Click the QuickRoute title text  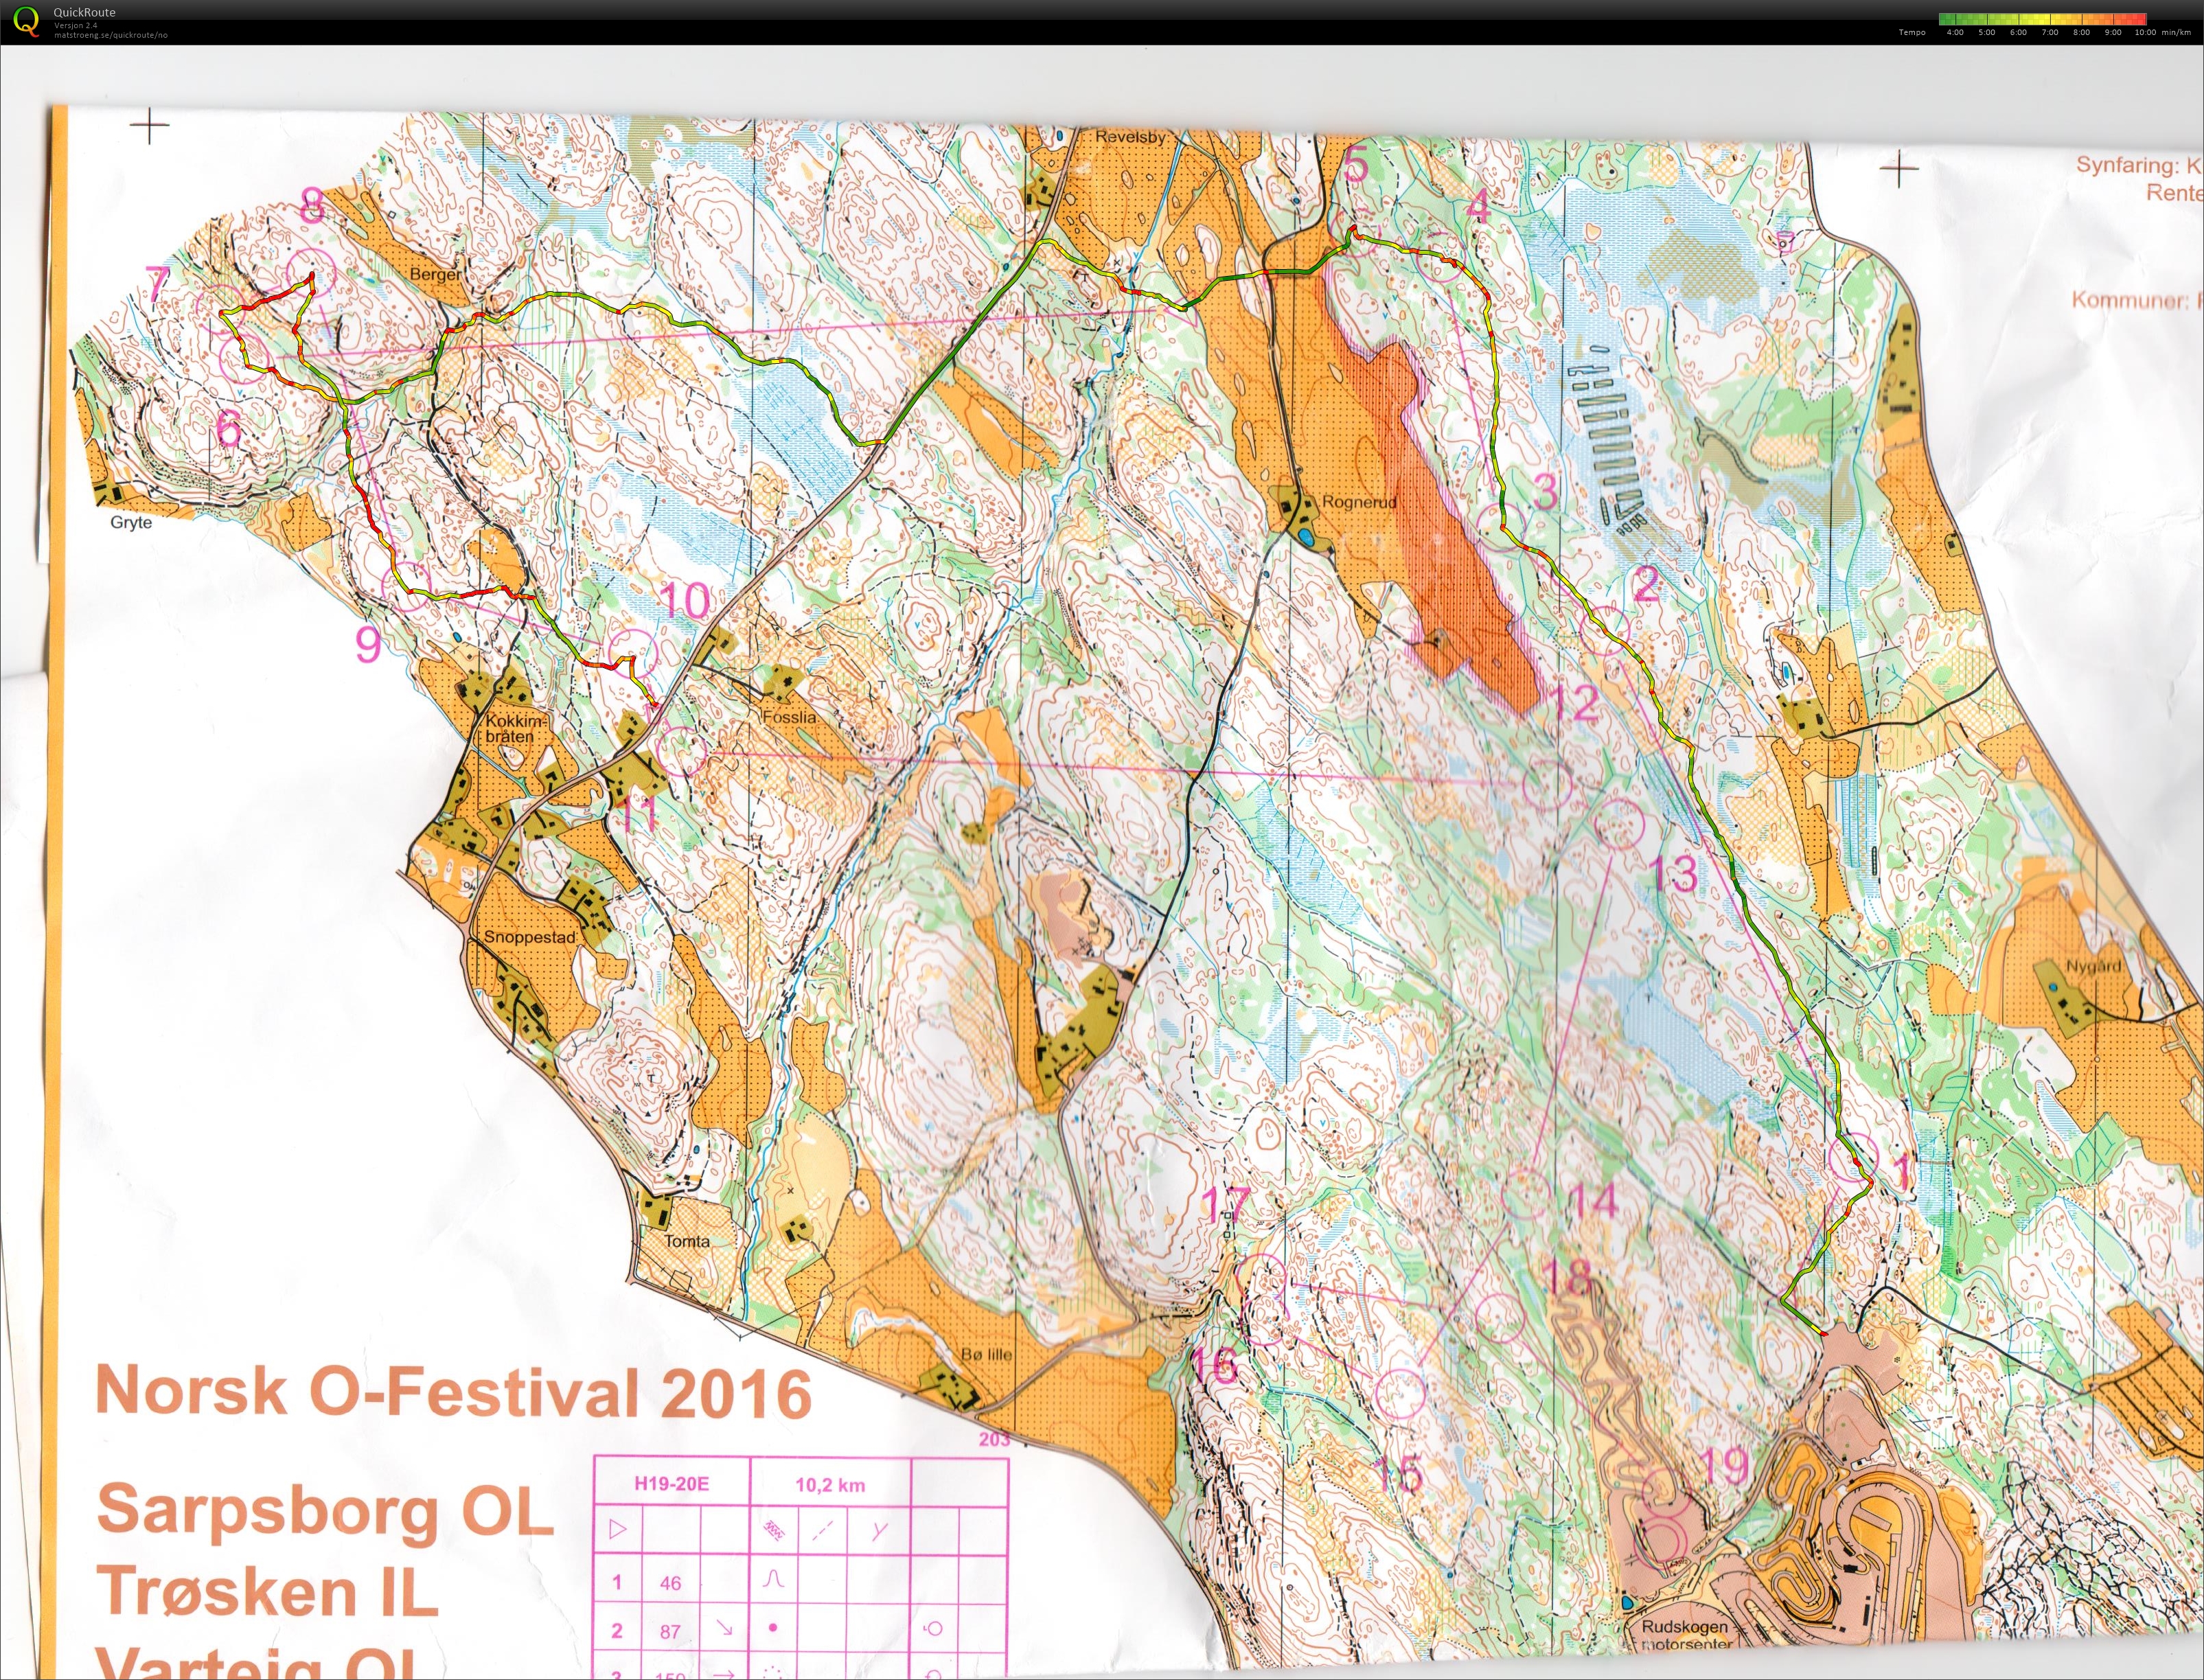click(x=84, y=12)
